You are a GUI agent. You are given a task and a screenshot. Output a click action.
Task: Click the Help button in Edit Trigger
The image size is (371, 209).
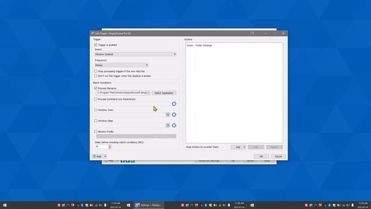(x=98, y=156)
